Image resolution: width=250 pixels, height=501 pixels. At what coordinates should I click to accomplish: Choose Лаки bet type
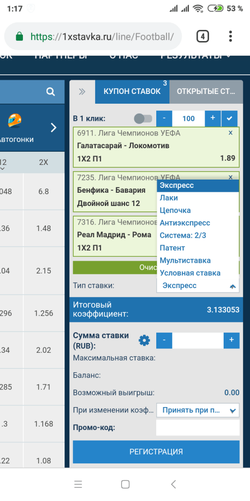(198, 198)
